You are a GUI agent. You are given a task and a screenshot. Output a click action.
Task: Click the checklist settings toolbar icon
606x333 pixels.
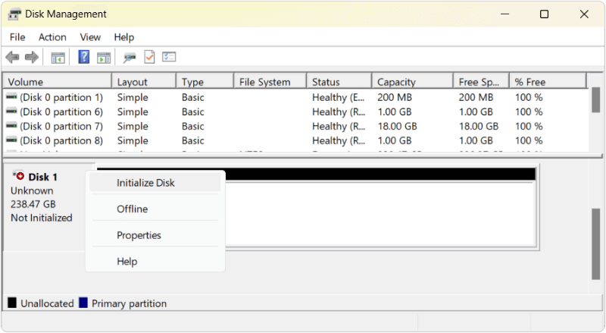point(169,57)
